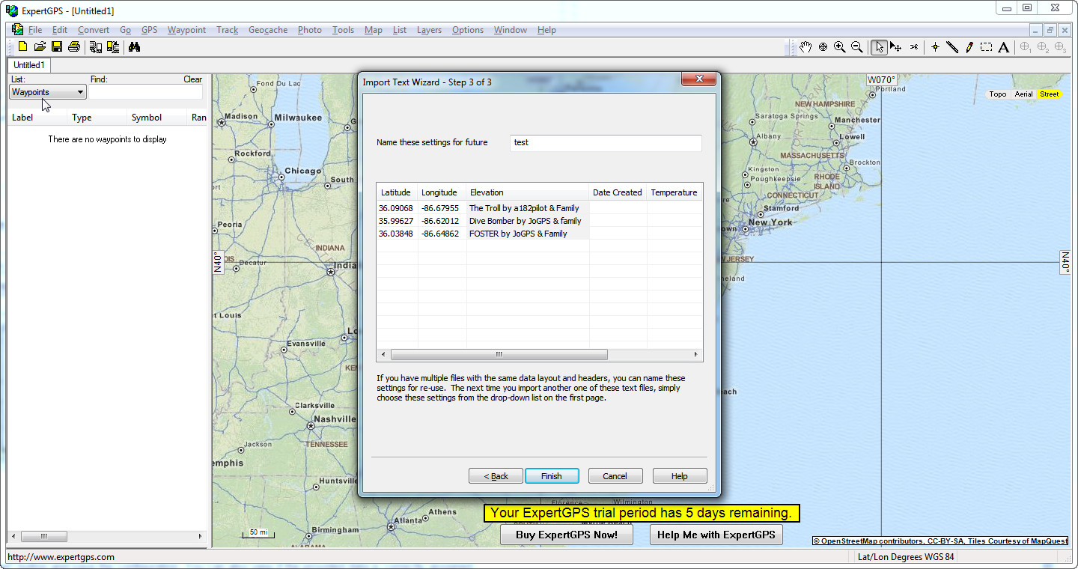Click the Latitude column header in preview
1078x569 pixels.
(397, 192)
